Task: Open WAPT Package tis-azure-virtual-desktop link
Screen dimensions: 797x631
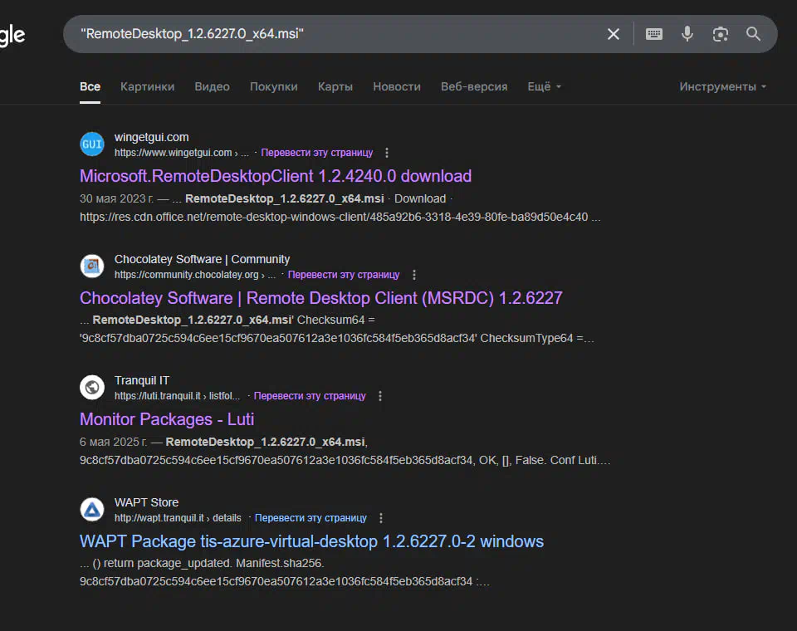Action: (311, 541)
